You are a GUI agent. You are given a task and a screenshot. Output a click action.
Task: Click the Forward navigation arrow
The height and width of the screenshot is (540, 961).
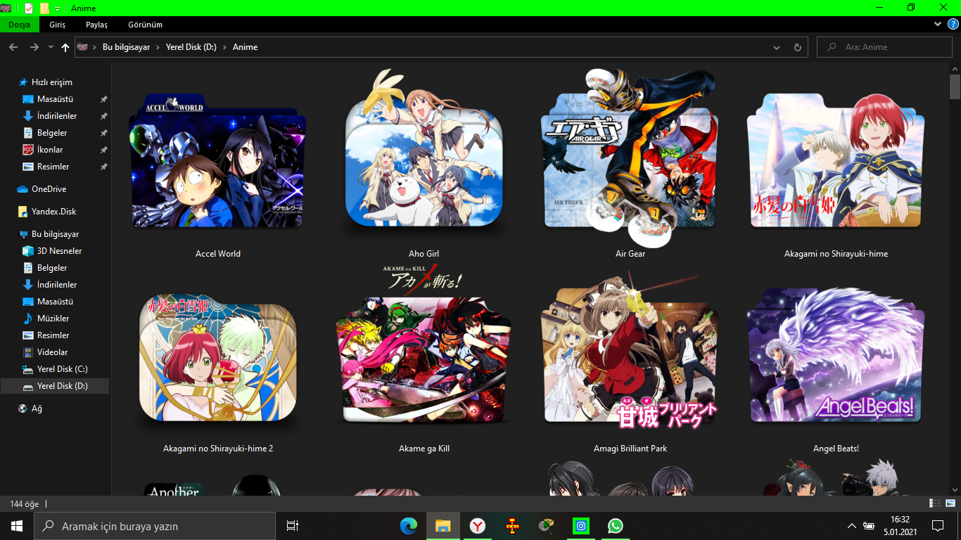pyautogui.click(x=34, y=47)
